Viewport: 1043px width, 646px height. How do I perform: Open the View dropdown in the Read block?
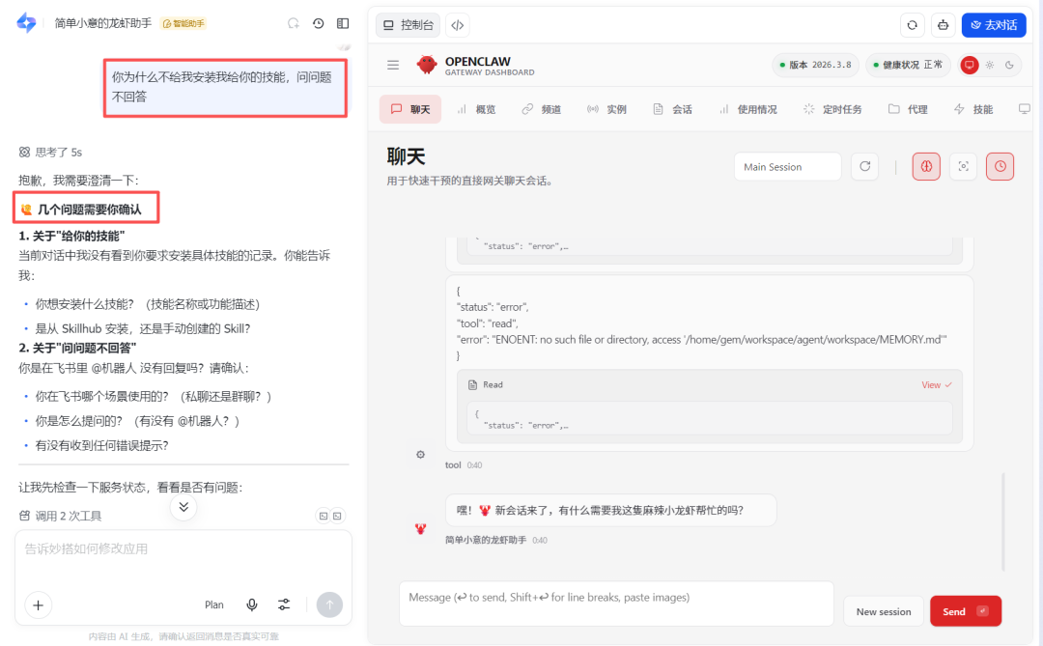click(x=935, y=384)
